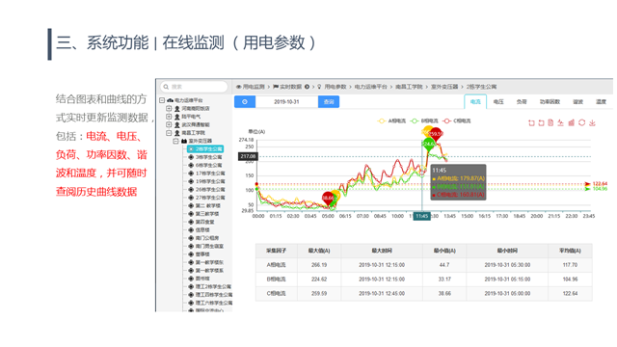
Task: Select 理工2栋学生公寓 in the tree
Action: tap(213, 286)
